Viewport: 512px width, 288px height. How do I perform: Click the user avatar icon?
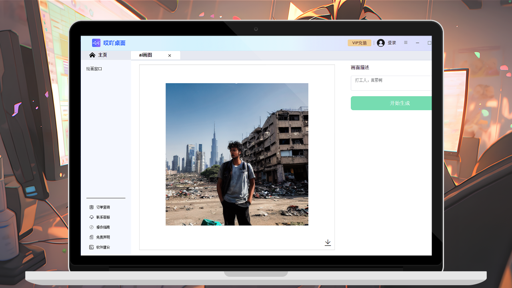tap(380, 43)
